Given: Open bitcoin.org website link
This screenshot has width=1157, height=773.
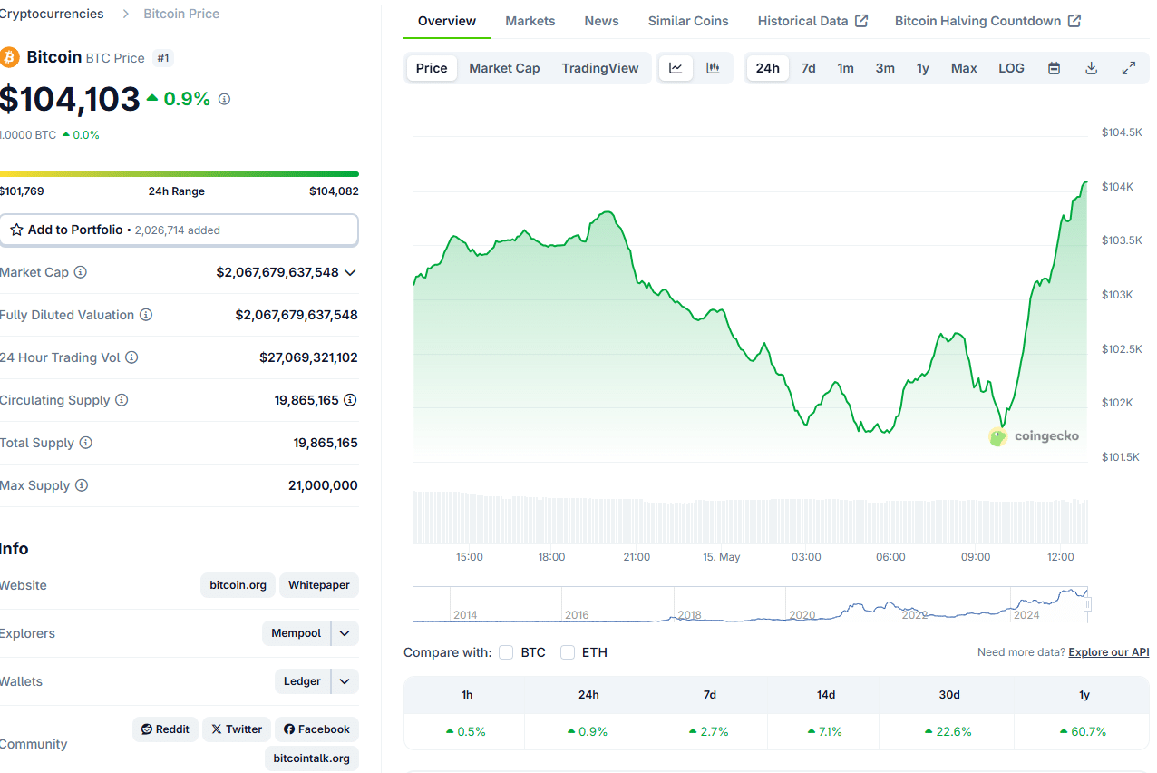Looking at the screenshot, I should 238,585.
